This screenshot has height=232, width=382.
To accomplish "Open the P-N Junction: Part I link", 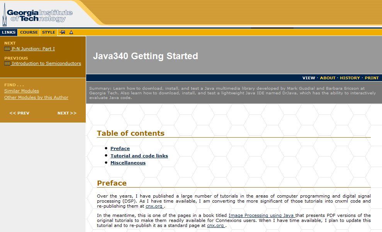I will point(33,49).
